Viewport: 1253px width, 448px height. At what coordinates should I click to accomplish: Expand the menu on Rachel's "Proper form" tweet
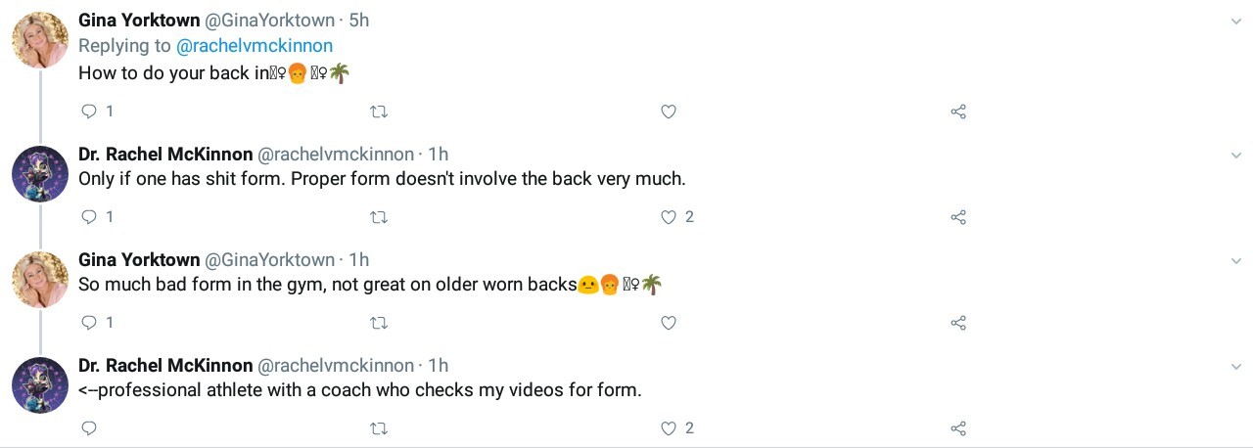[1236, 155]
